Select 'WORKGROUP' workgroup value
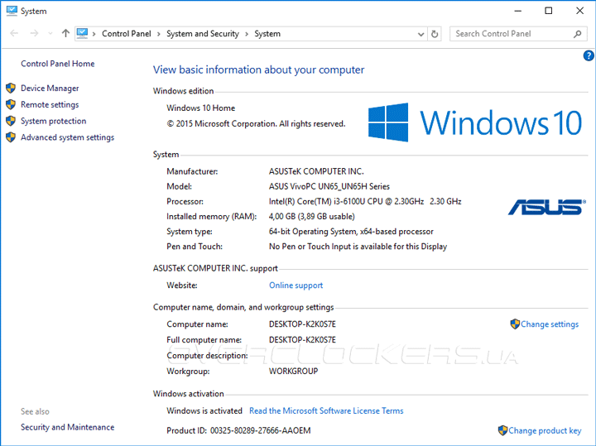The width and height of the screenshot is (596, 446). pyautogui.click(x=293, y=372)
